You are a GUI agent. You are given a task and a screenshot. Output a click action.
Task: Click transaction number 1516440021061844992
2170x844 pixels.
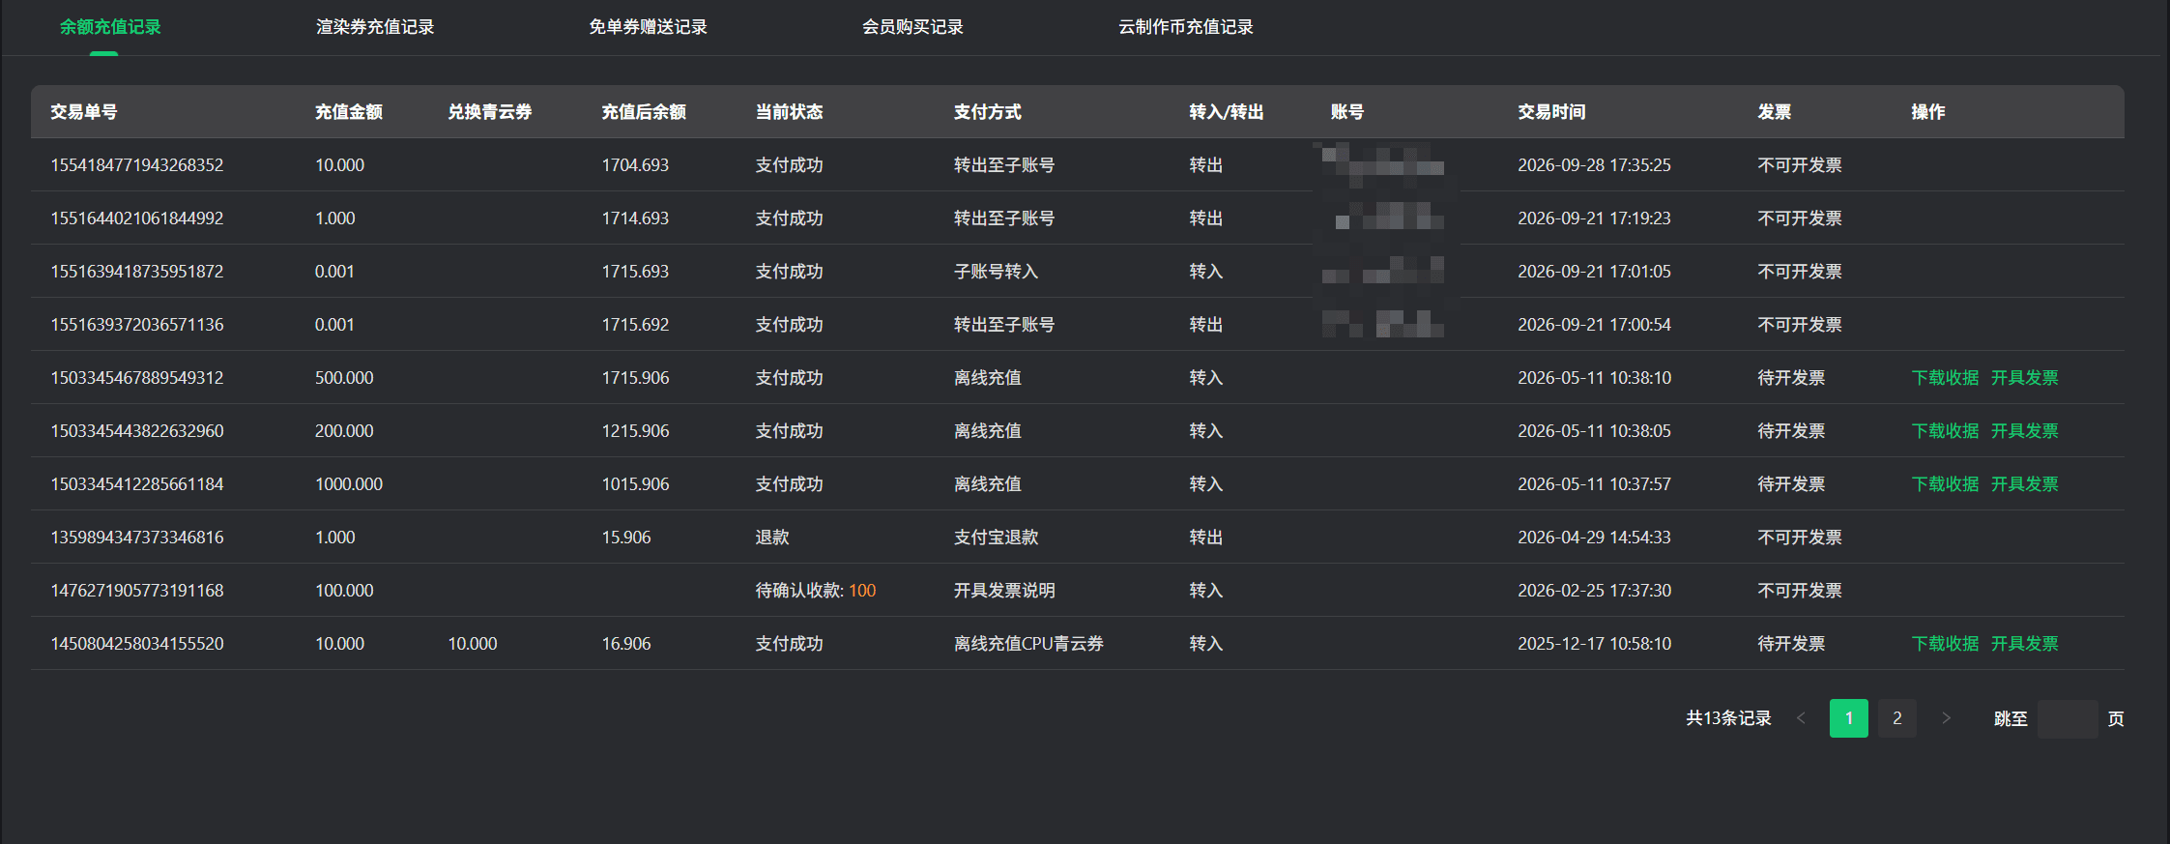point(137,218)
